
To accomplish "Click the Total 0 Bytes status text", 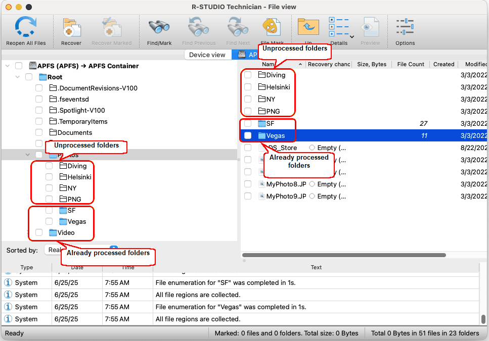I will 425,333.
